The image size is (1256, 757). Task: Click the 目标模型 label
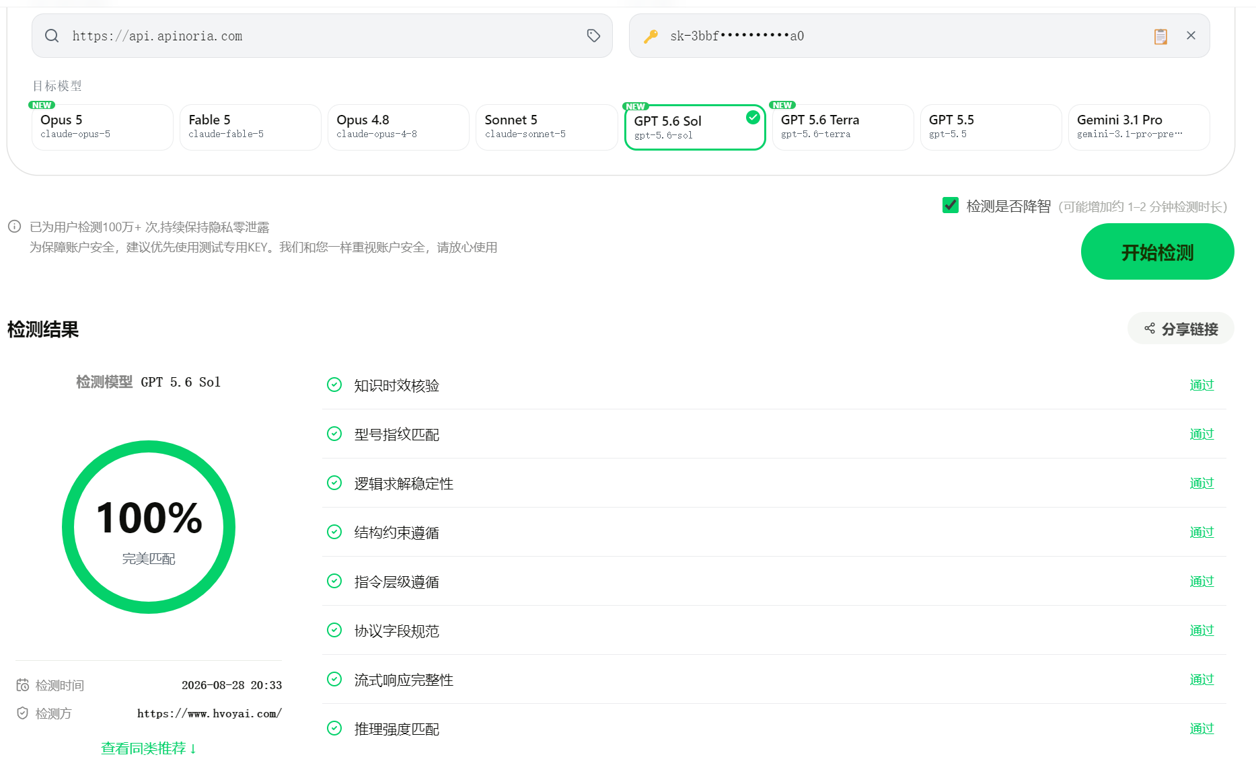tap(57, 85)
